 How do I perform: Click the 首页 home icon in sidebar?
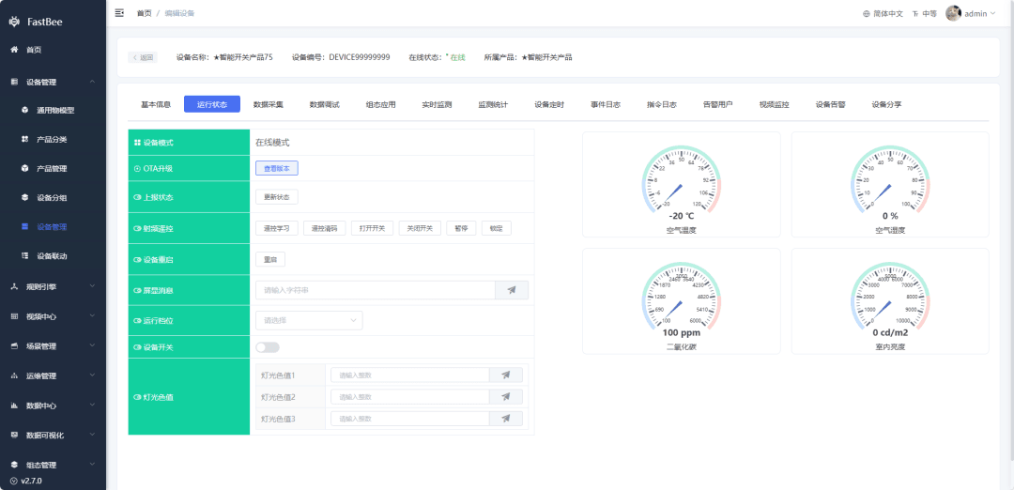pyautogui.click(x=14, y=50)
